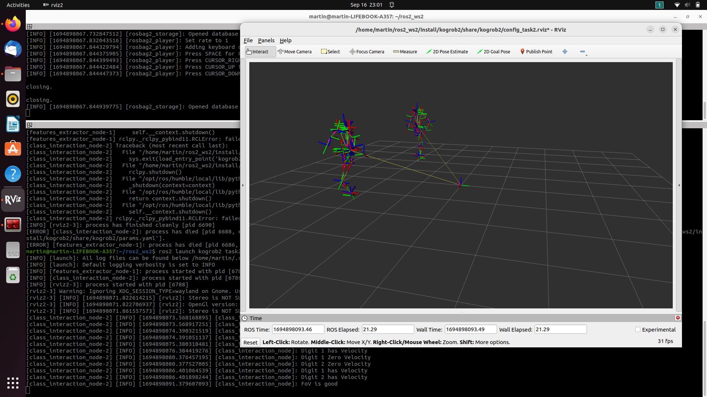Choose the Select tool

[331, 52]
